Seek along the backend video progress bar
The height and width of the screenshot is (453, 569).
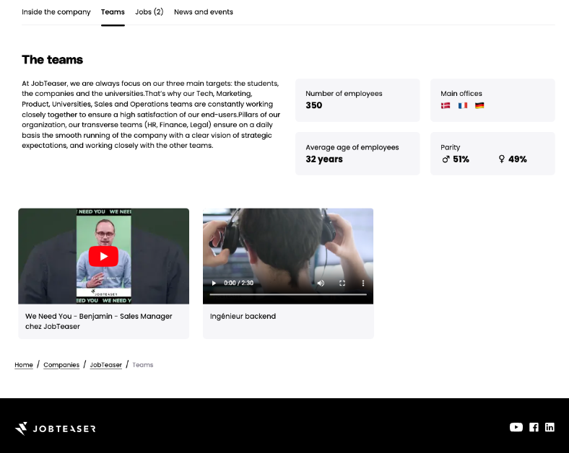point(288,294)
